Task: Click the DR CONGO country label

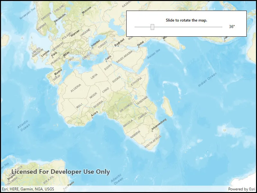Action: click(126, 107)
